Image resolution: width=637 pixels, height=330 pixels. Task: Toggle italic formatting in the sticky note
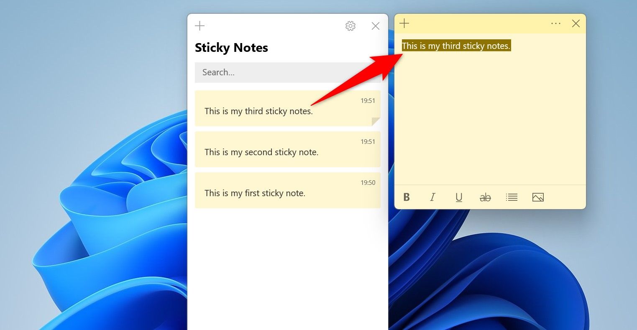pos(432,197)
